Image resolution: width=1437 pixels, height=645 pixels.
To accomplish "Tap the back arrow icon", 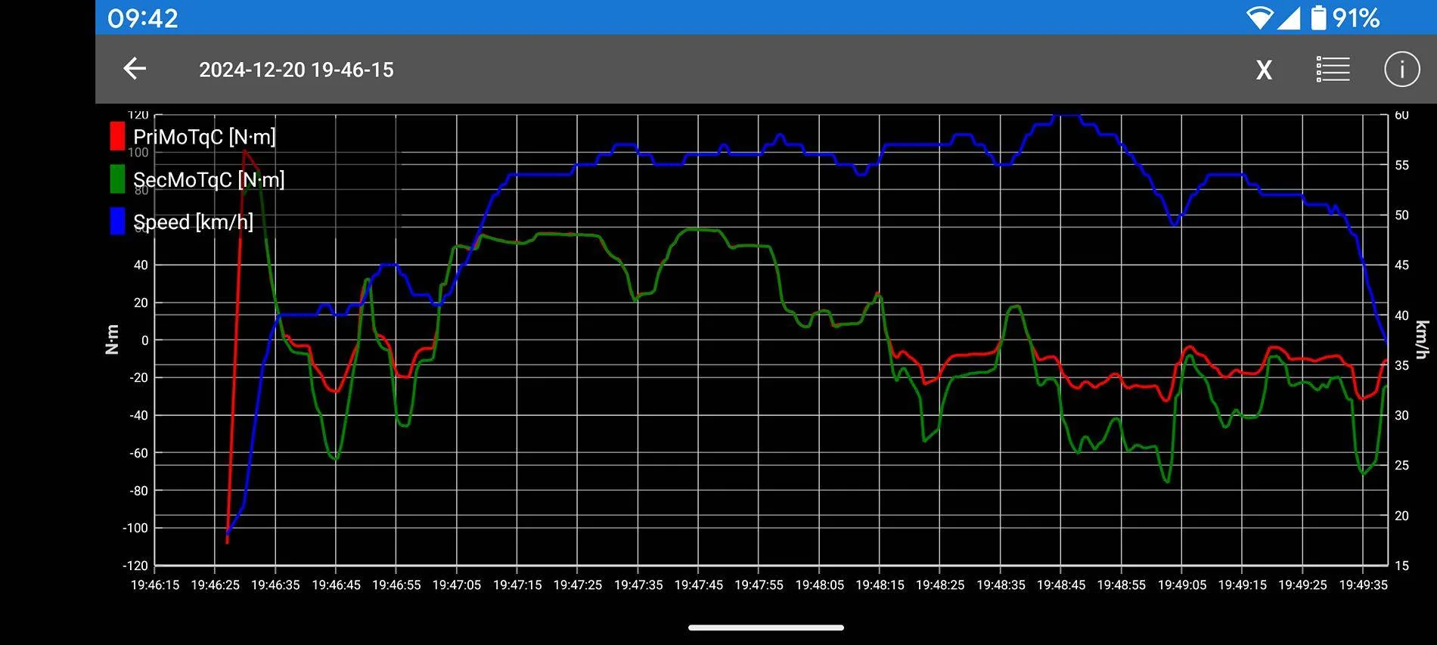I will (135, 69).
